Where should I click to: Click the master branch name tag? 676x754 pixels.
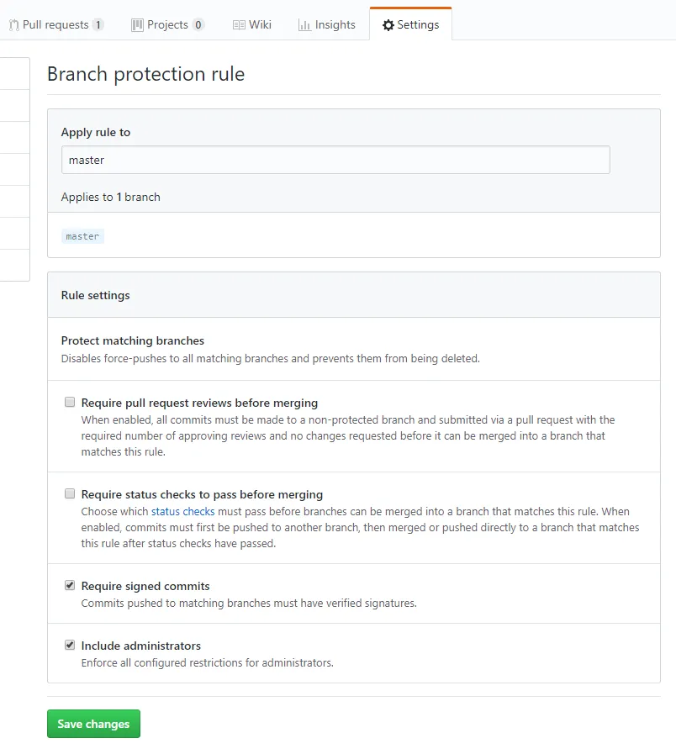pyautogui.click(x=82, y=236)
